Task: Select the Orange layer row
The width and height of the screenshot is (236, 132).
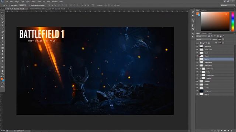Action: click(215, 78)
